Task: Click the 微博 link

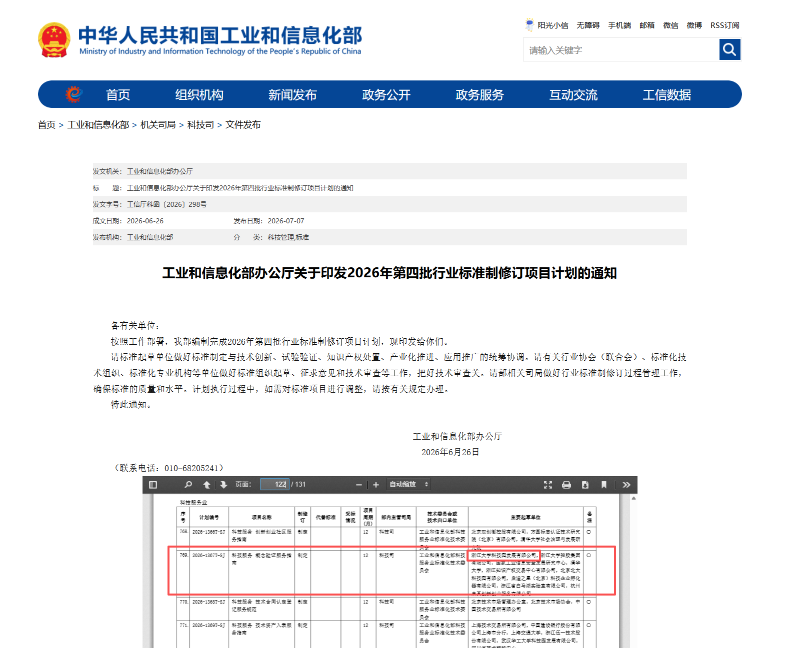Action: (x=694, y=25)
